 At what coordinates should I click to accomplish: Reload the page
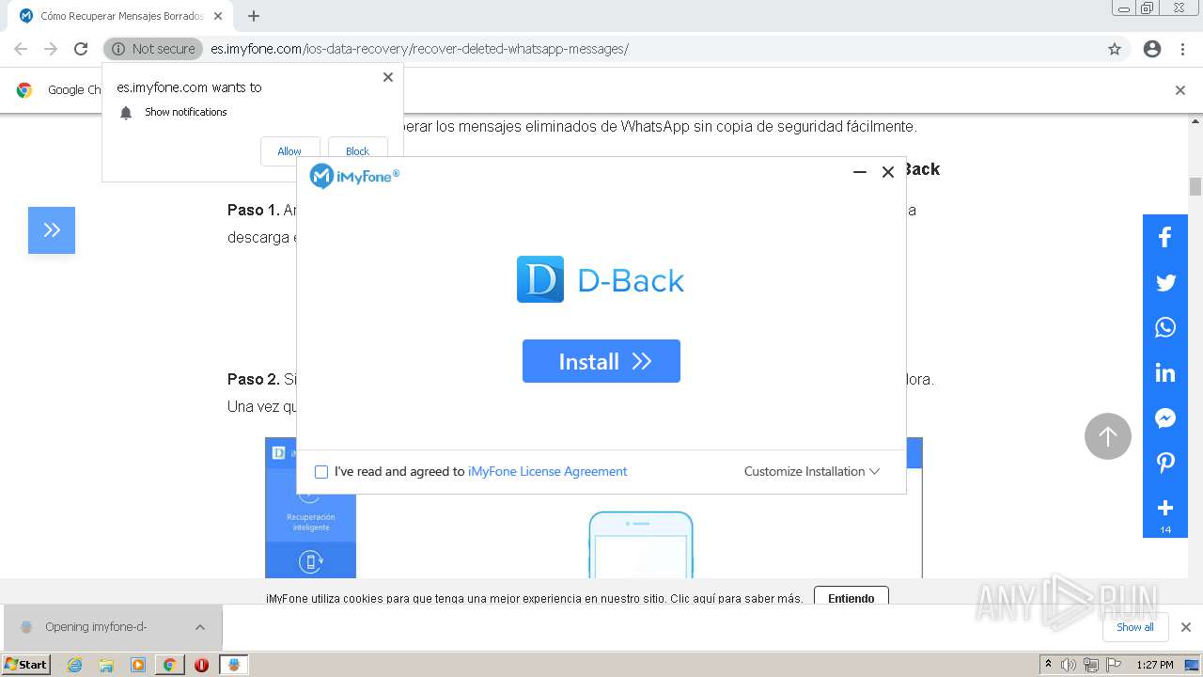[81, 49]
